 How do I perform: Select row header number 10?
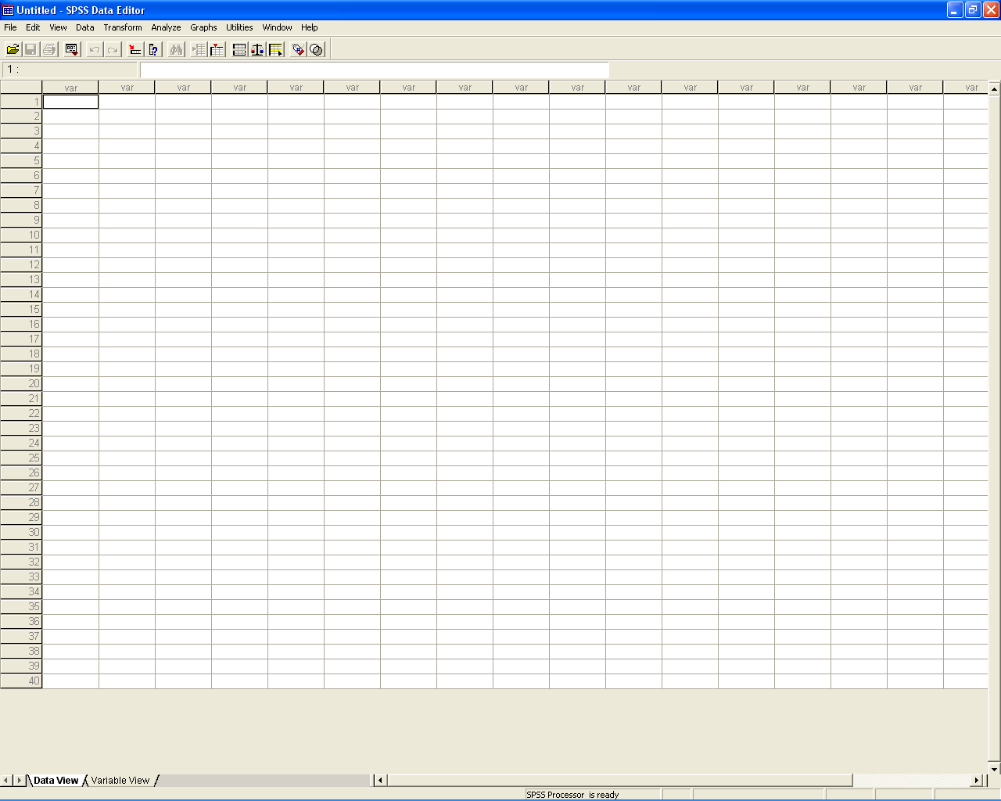21,235
